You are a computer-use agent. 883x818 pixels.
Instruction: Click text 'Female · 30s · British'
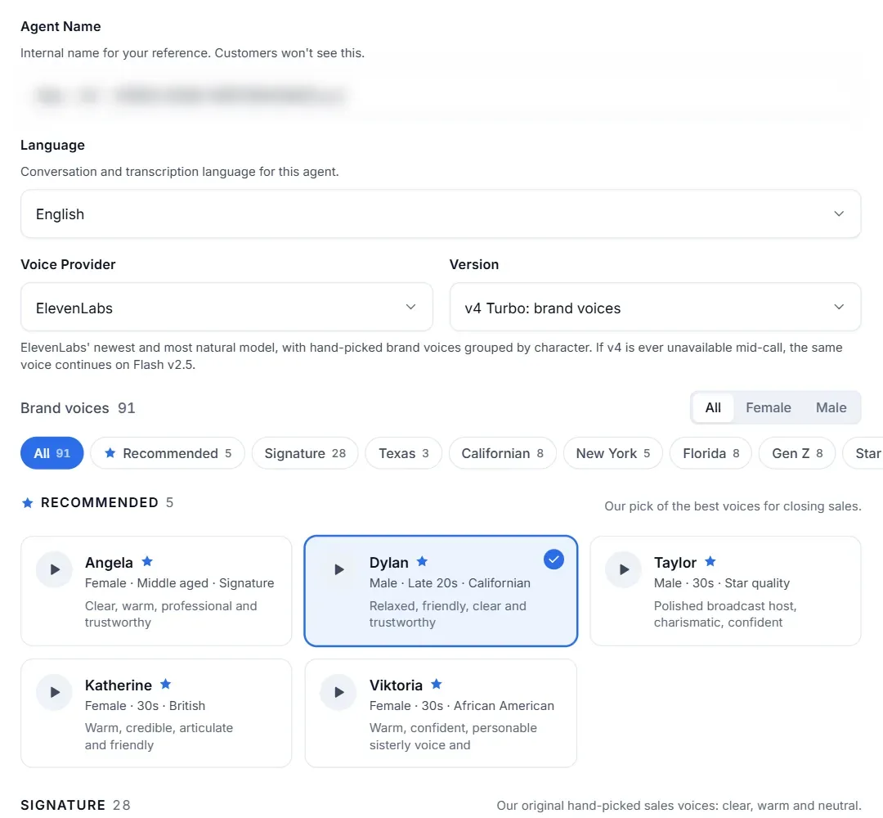pos(145,705)
